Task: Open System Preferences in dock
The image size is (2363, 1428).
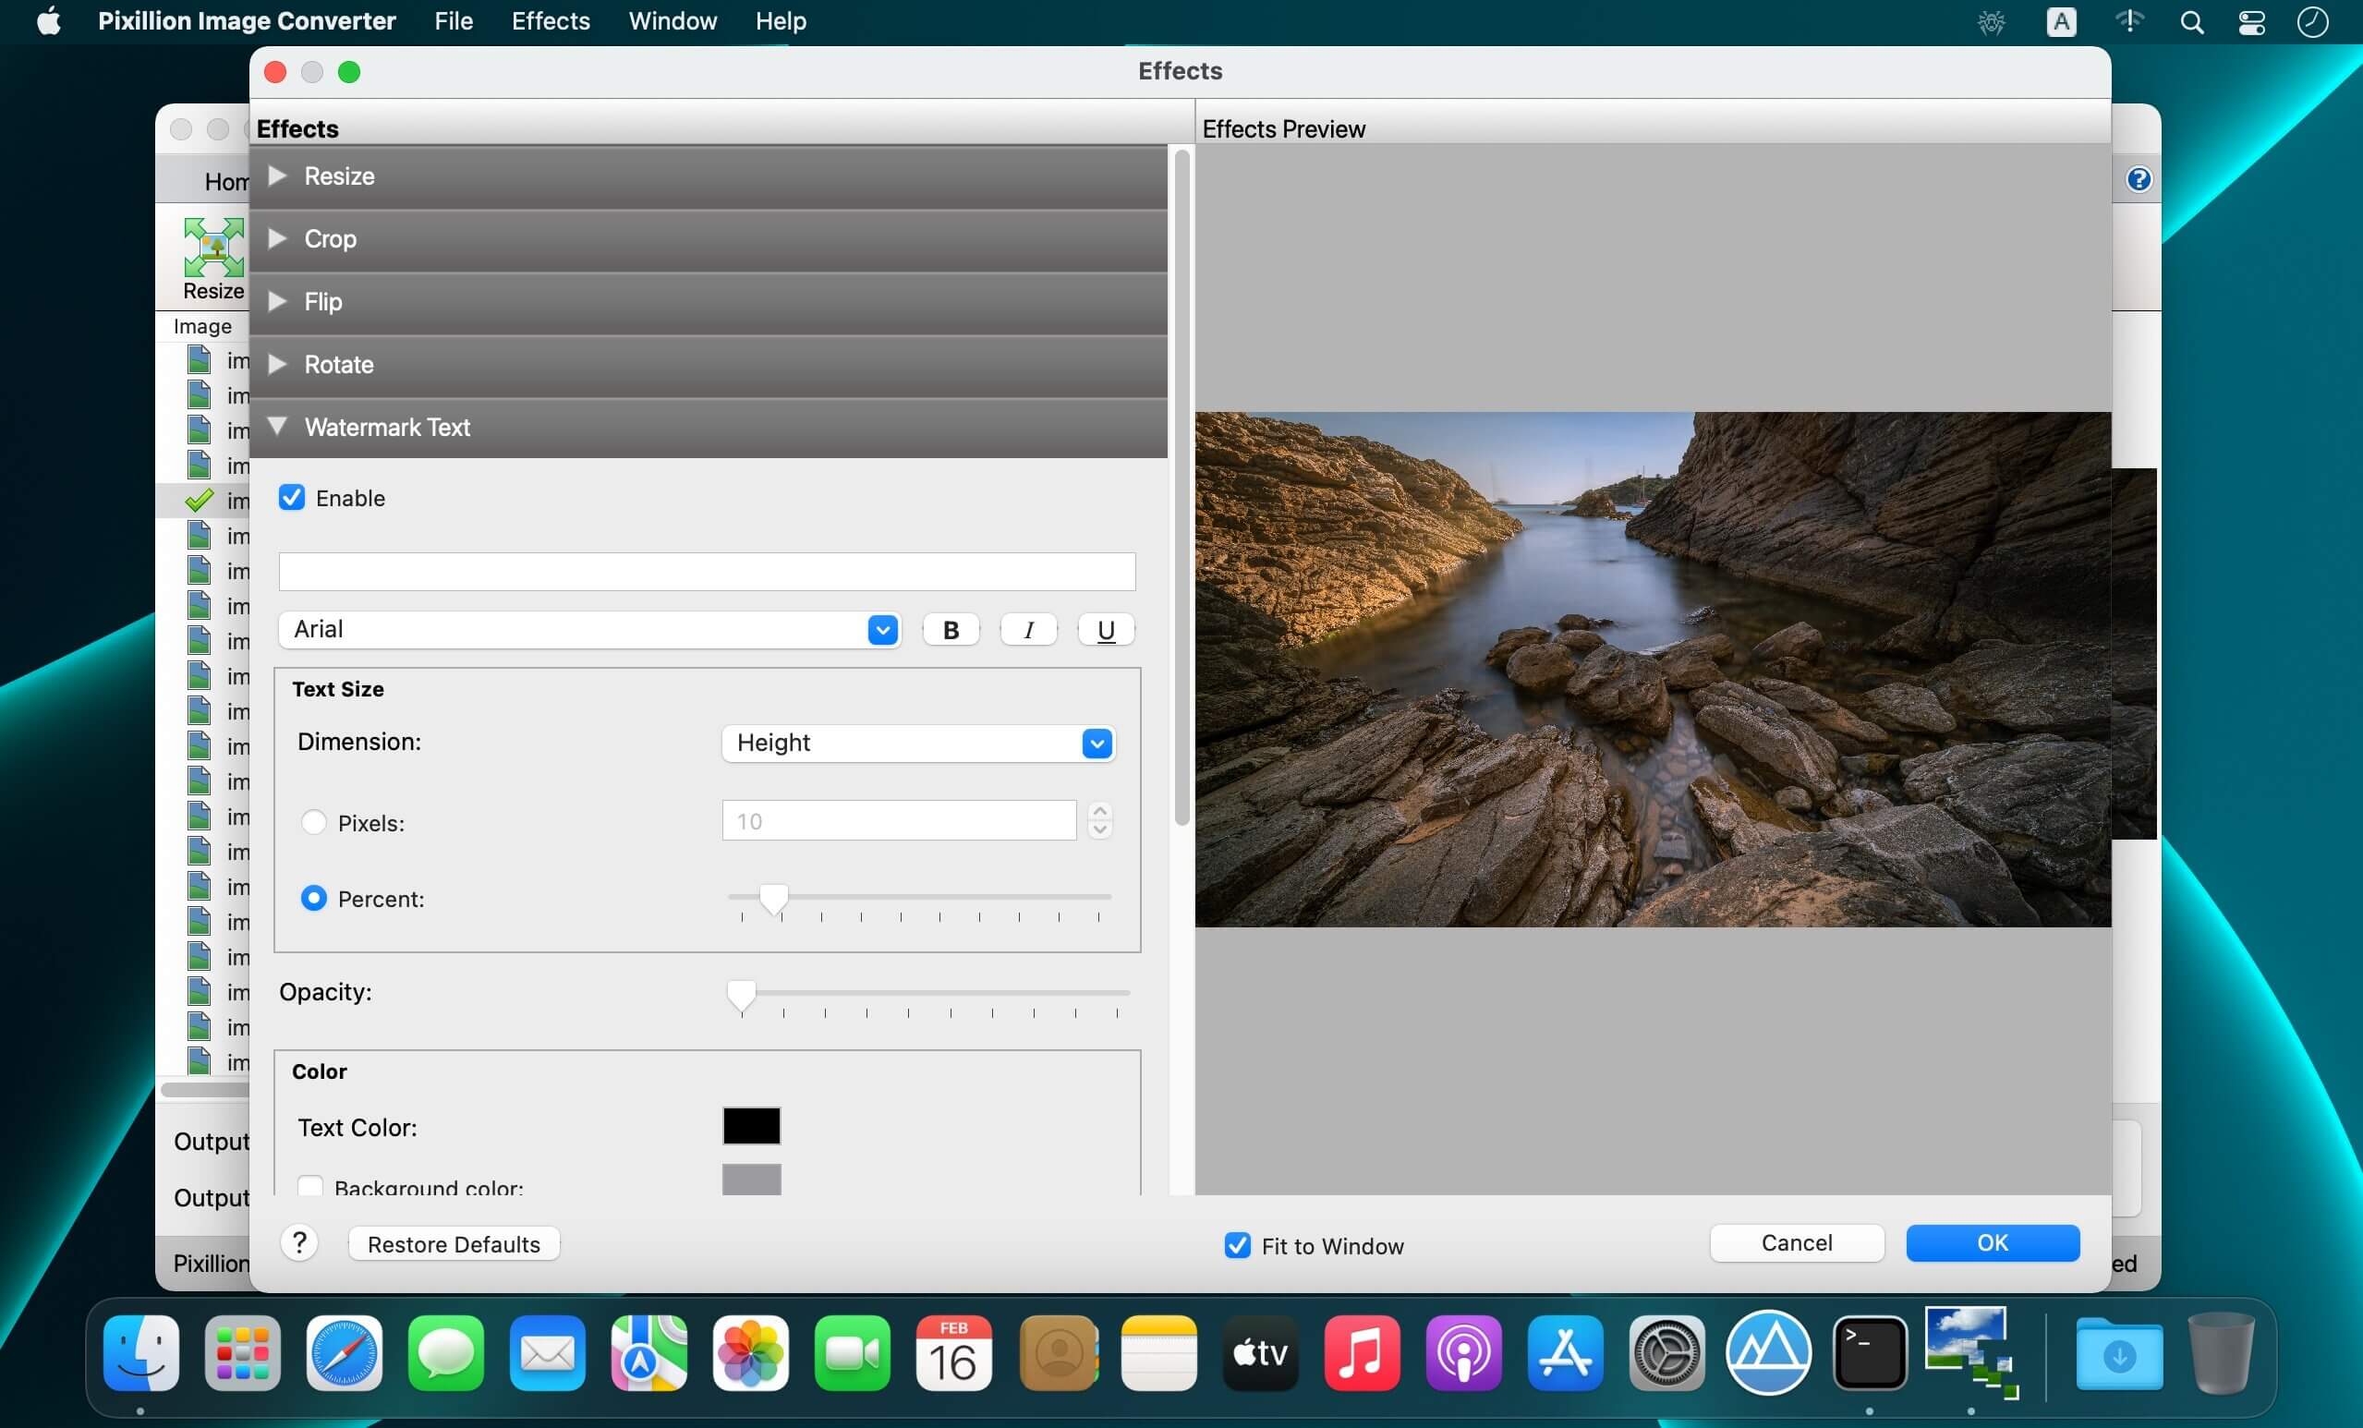Action: [1666, 1353]
